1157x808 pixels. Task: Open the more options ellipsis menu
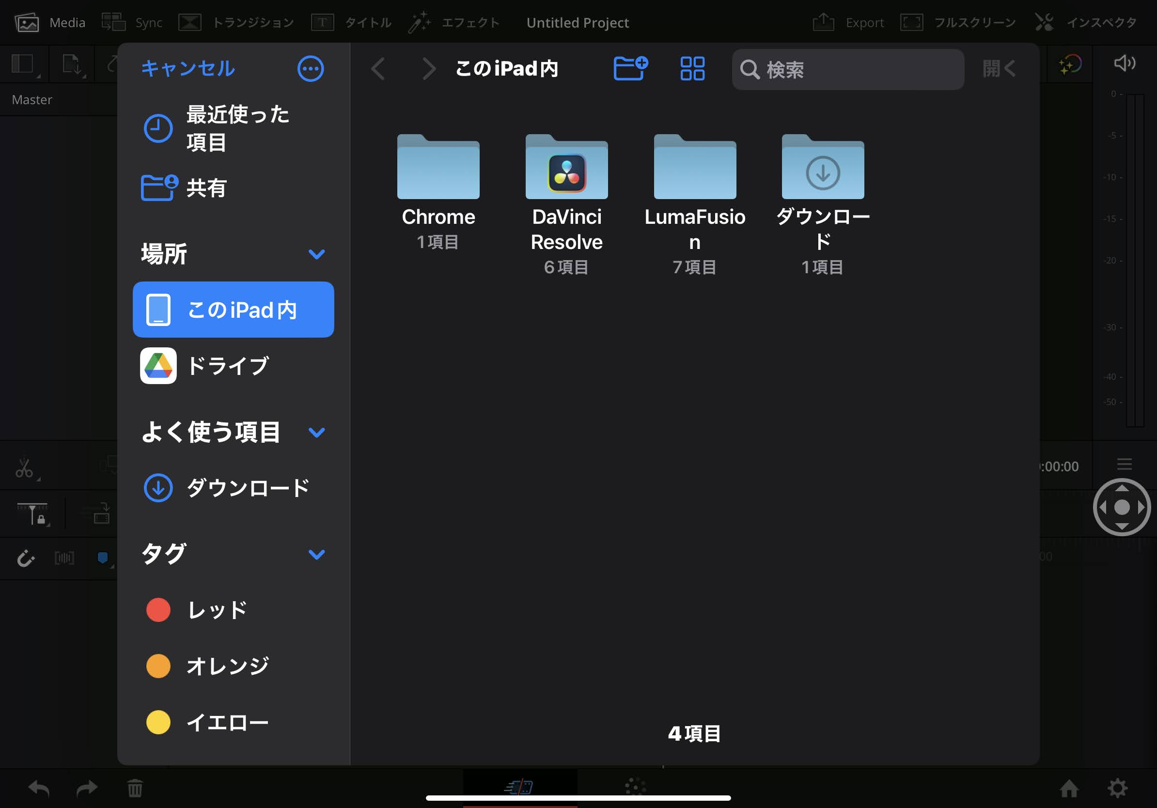click(311, 68)
